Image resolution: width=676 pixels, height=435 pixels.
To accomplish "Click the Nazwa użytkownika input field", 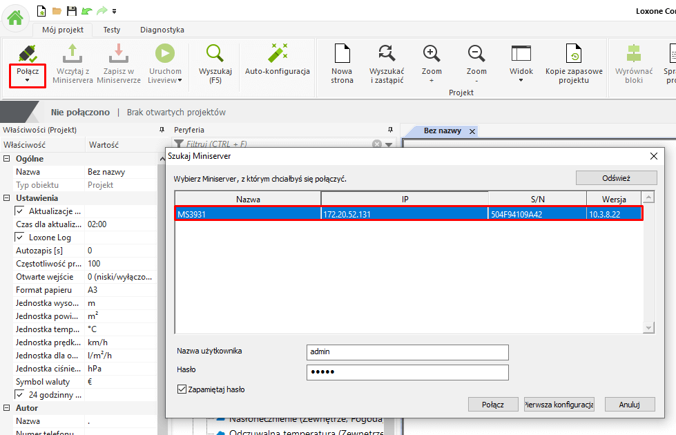I will coord(407,352).
